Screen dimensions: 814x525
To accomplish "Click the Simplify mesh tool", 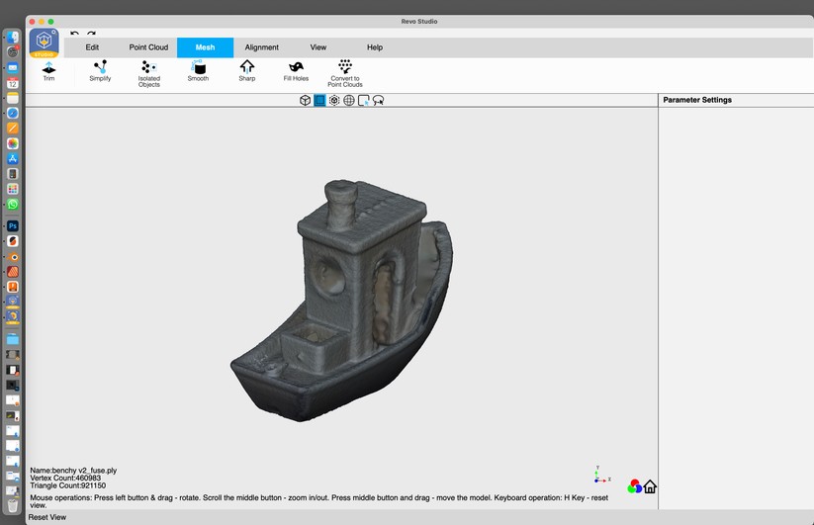I will (100, 71).
